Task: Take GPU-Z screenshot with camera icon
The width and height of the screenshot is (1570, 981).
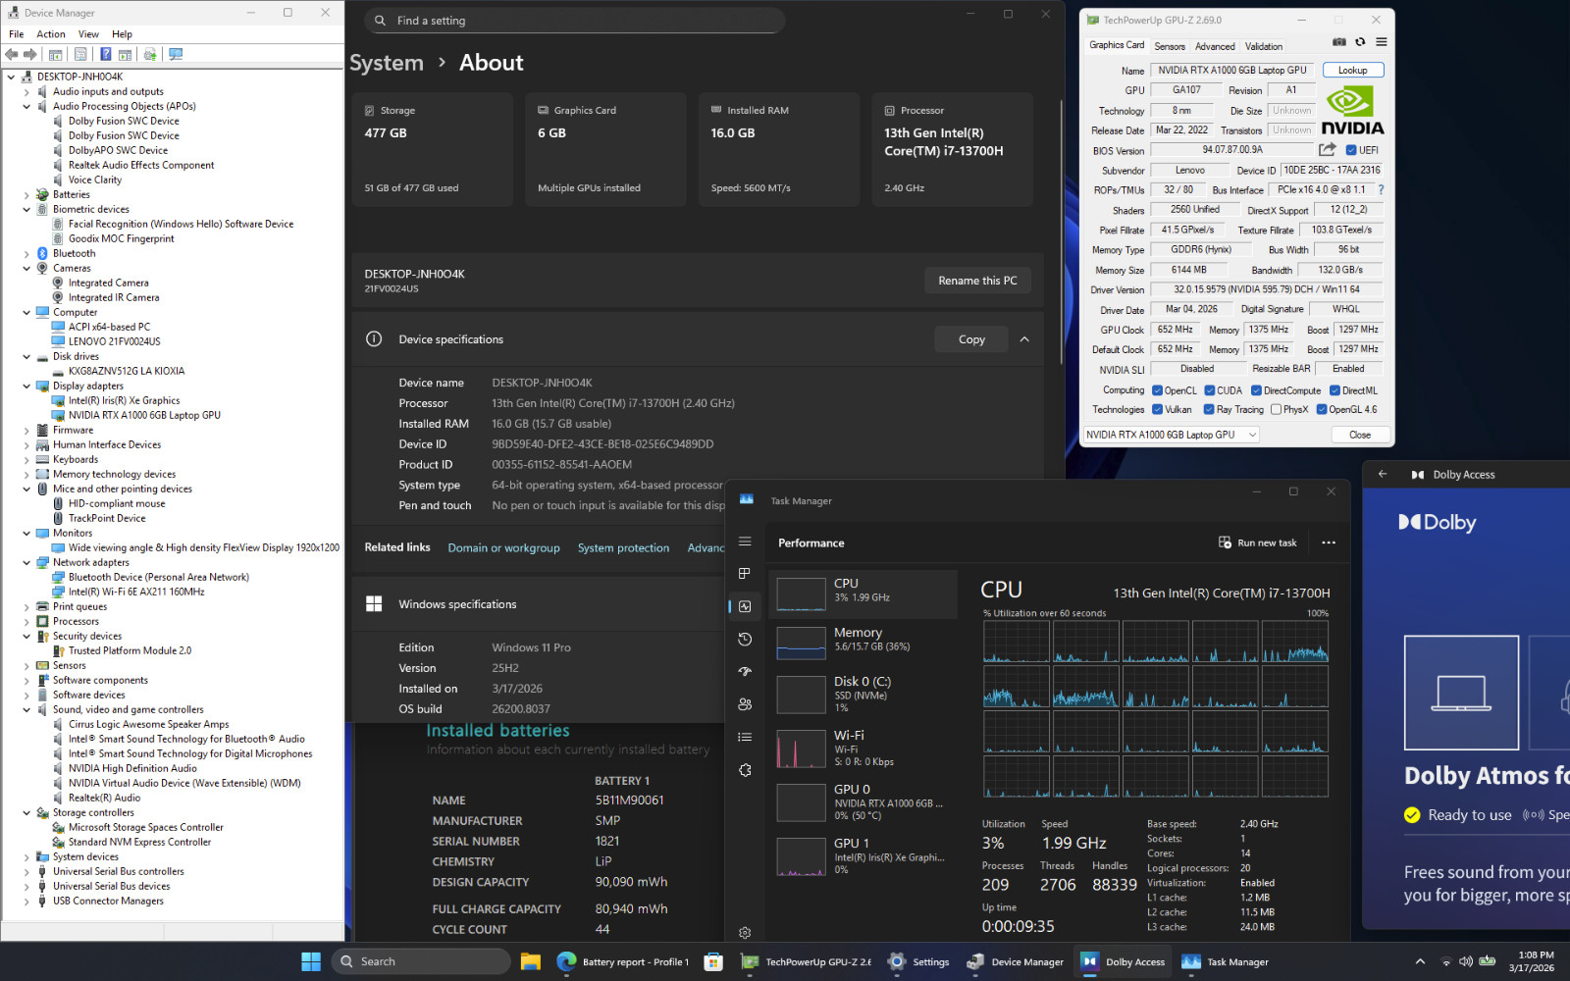Action: click(x=1339, y=42)
